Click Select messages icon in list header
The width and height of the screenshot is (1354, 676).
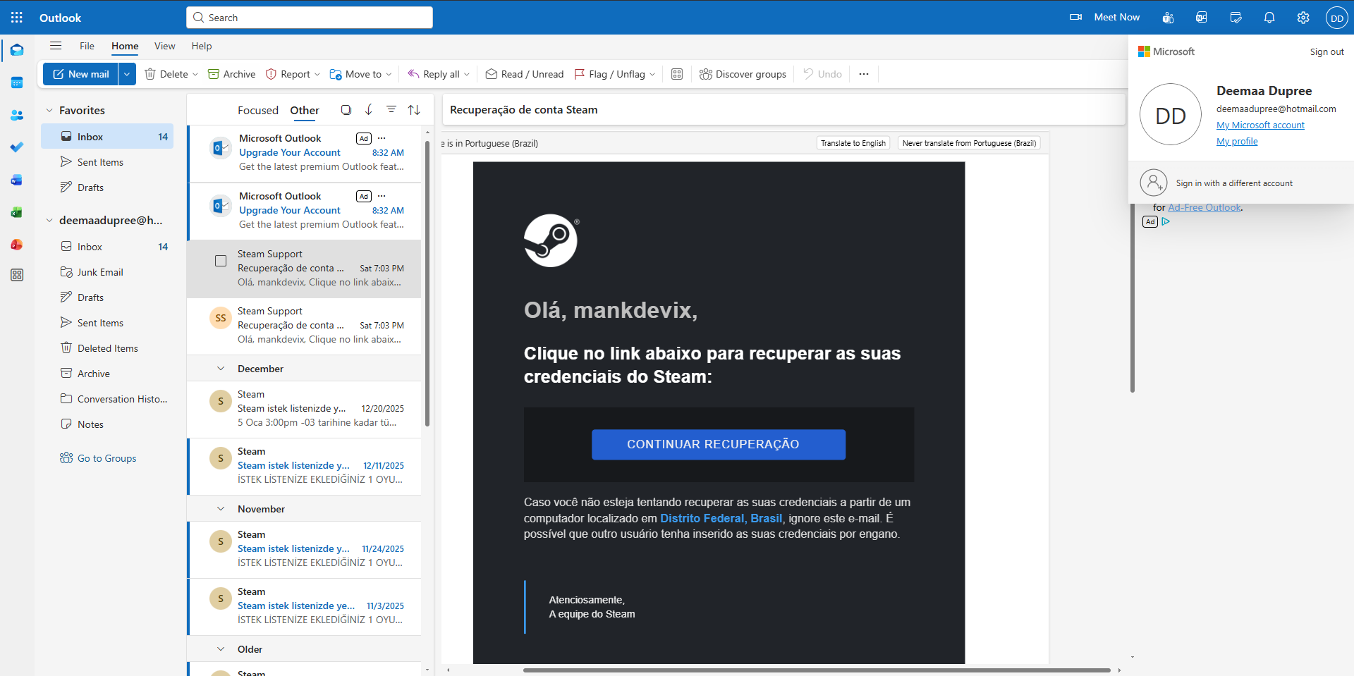point(346,110)
